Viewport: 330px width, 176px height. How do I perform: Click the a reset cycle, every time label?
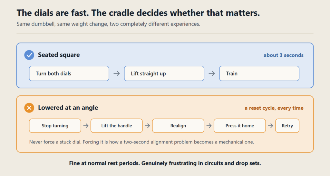tap(274, 108)
